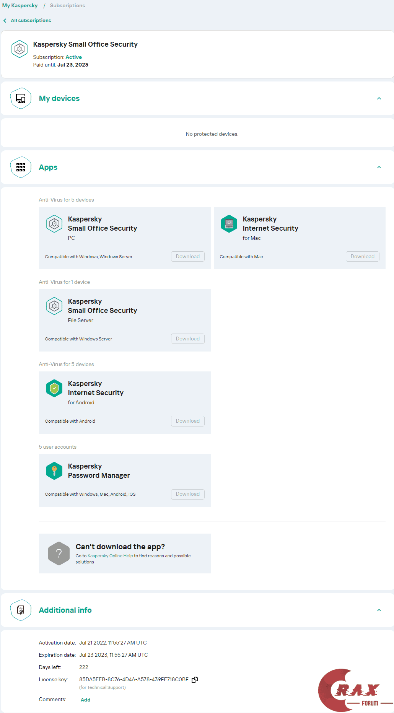Viewport: 394px width, 713px height.
Task: Download Kaspersky Password Manager
Action: [187, 494]
